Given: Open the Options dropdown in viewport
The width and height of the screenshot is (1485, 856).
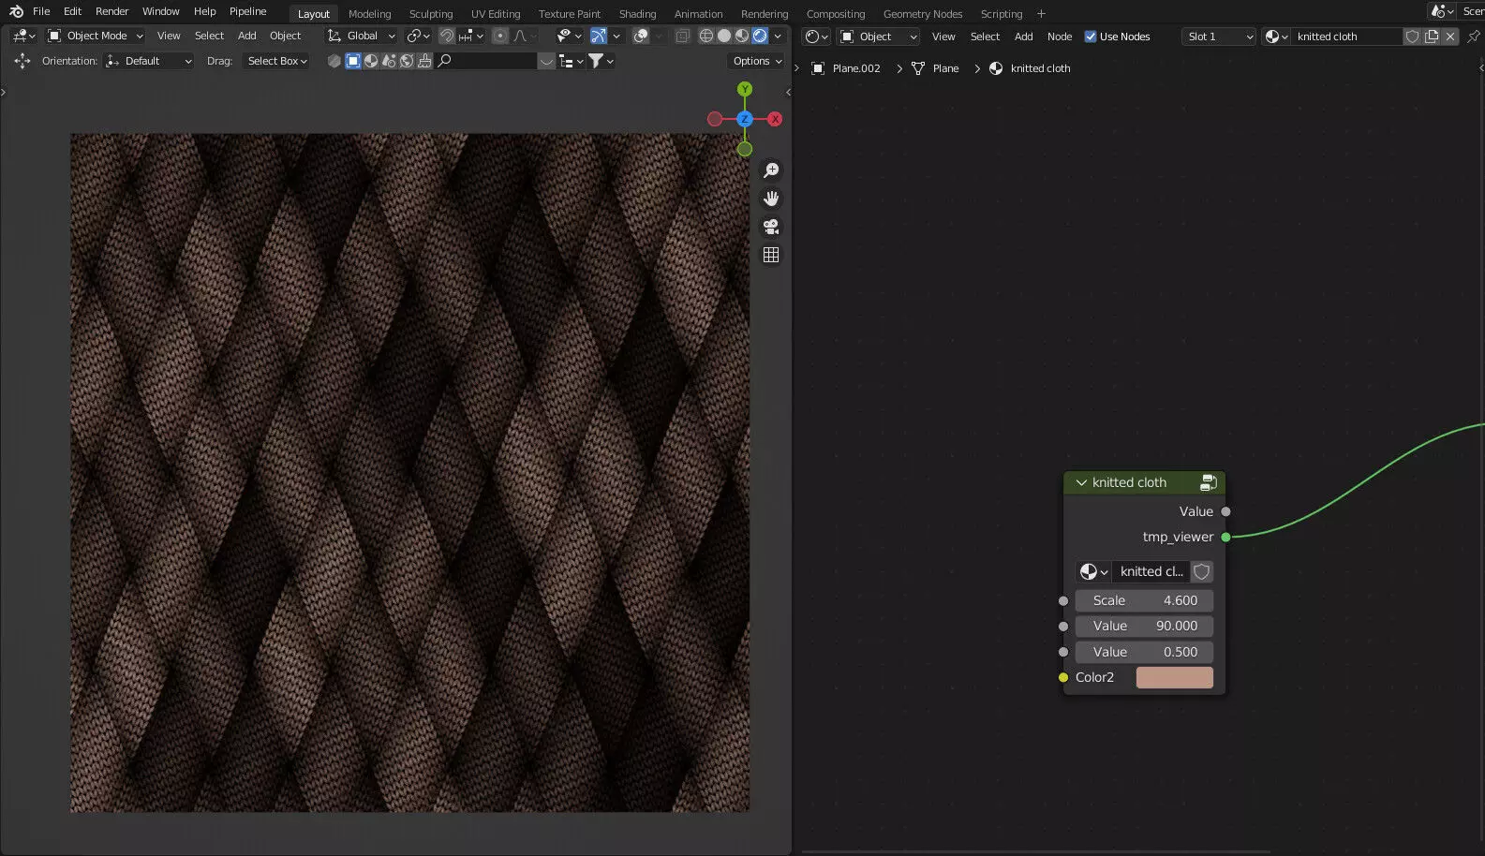Looking at the screenshot, I should coord(757,61).
